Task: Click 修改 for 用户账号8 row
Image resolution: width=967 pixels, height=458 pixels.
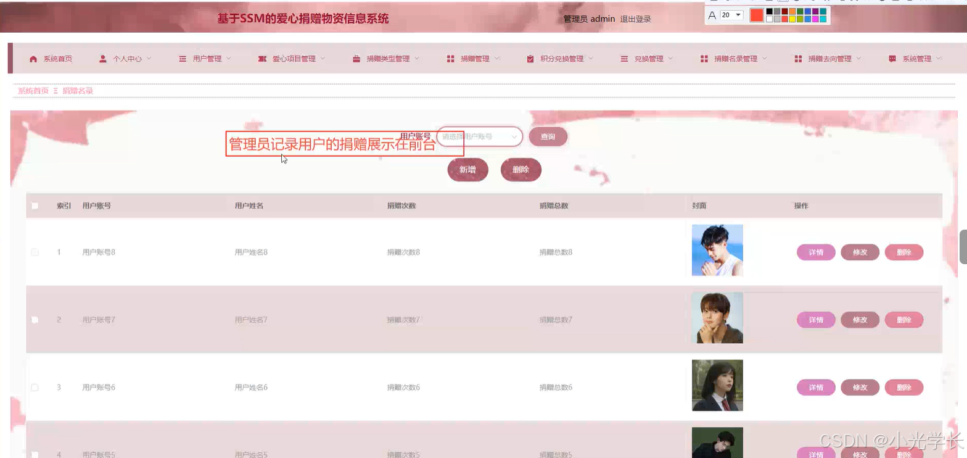Action: click(860, 252)
